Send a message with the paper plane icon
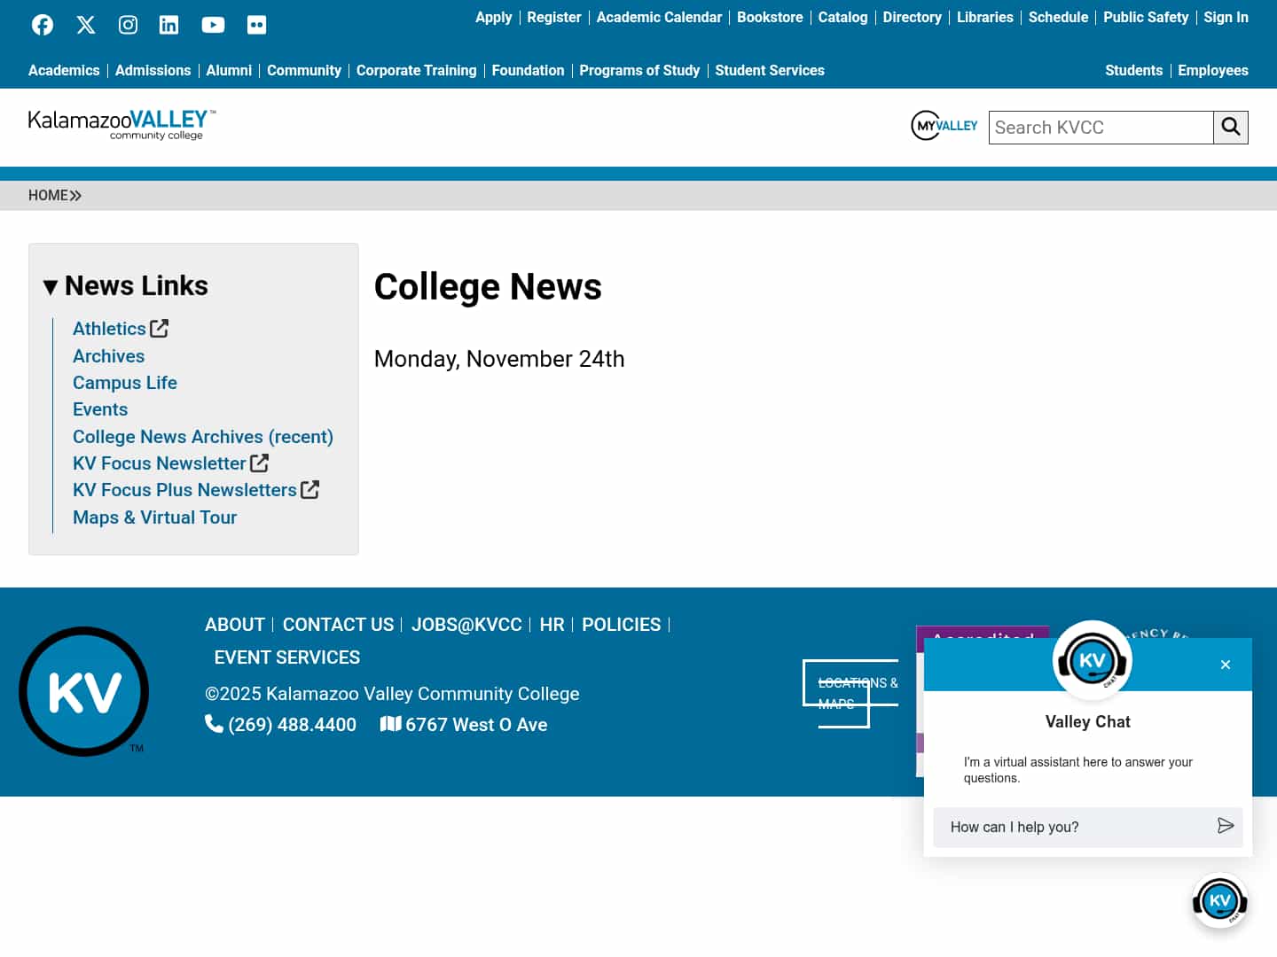The width and height of the screenshot is (1277, 957). (1226, 827)
